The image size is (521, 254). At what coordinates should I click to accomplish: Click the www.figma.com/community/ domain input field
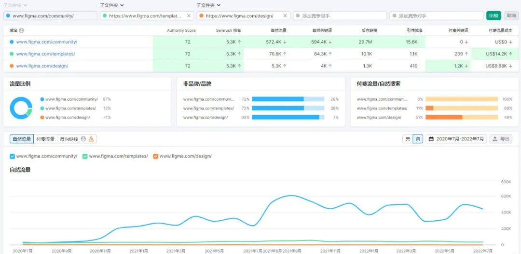(x=50, y=15)
